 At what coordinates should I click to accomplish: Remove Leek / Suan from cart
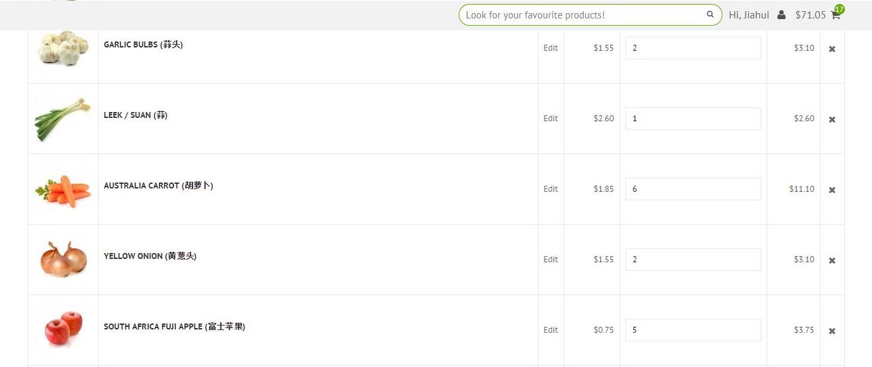point(832,119)
